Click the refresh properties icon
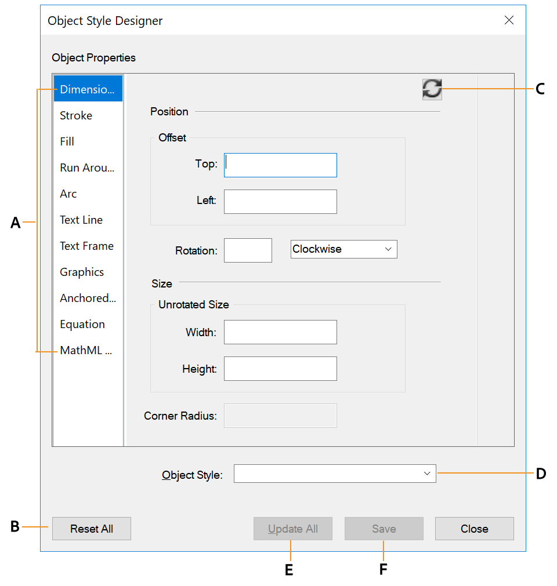 click(x=432, y=90)
